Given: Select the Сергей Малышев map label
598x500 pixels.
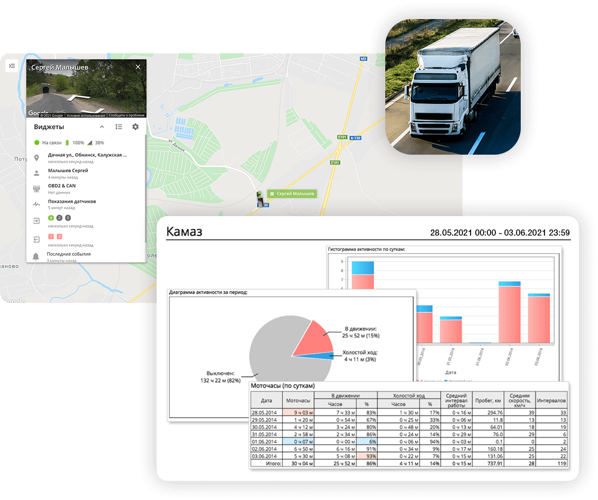Looking at the screenshot, I should [292, 194].
